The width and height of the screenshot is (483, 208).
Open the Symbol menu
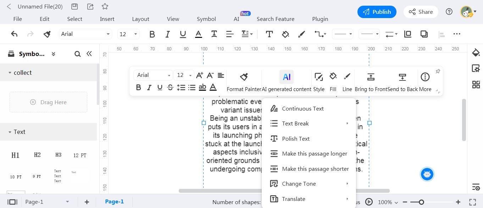tap(206, 19)
